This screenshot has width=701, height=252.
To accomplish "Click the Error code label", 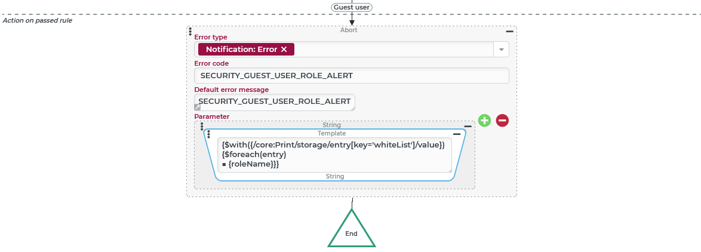I will [211, 63].
